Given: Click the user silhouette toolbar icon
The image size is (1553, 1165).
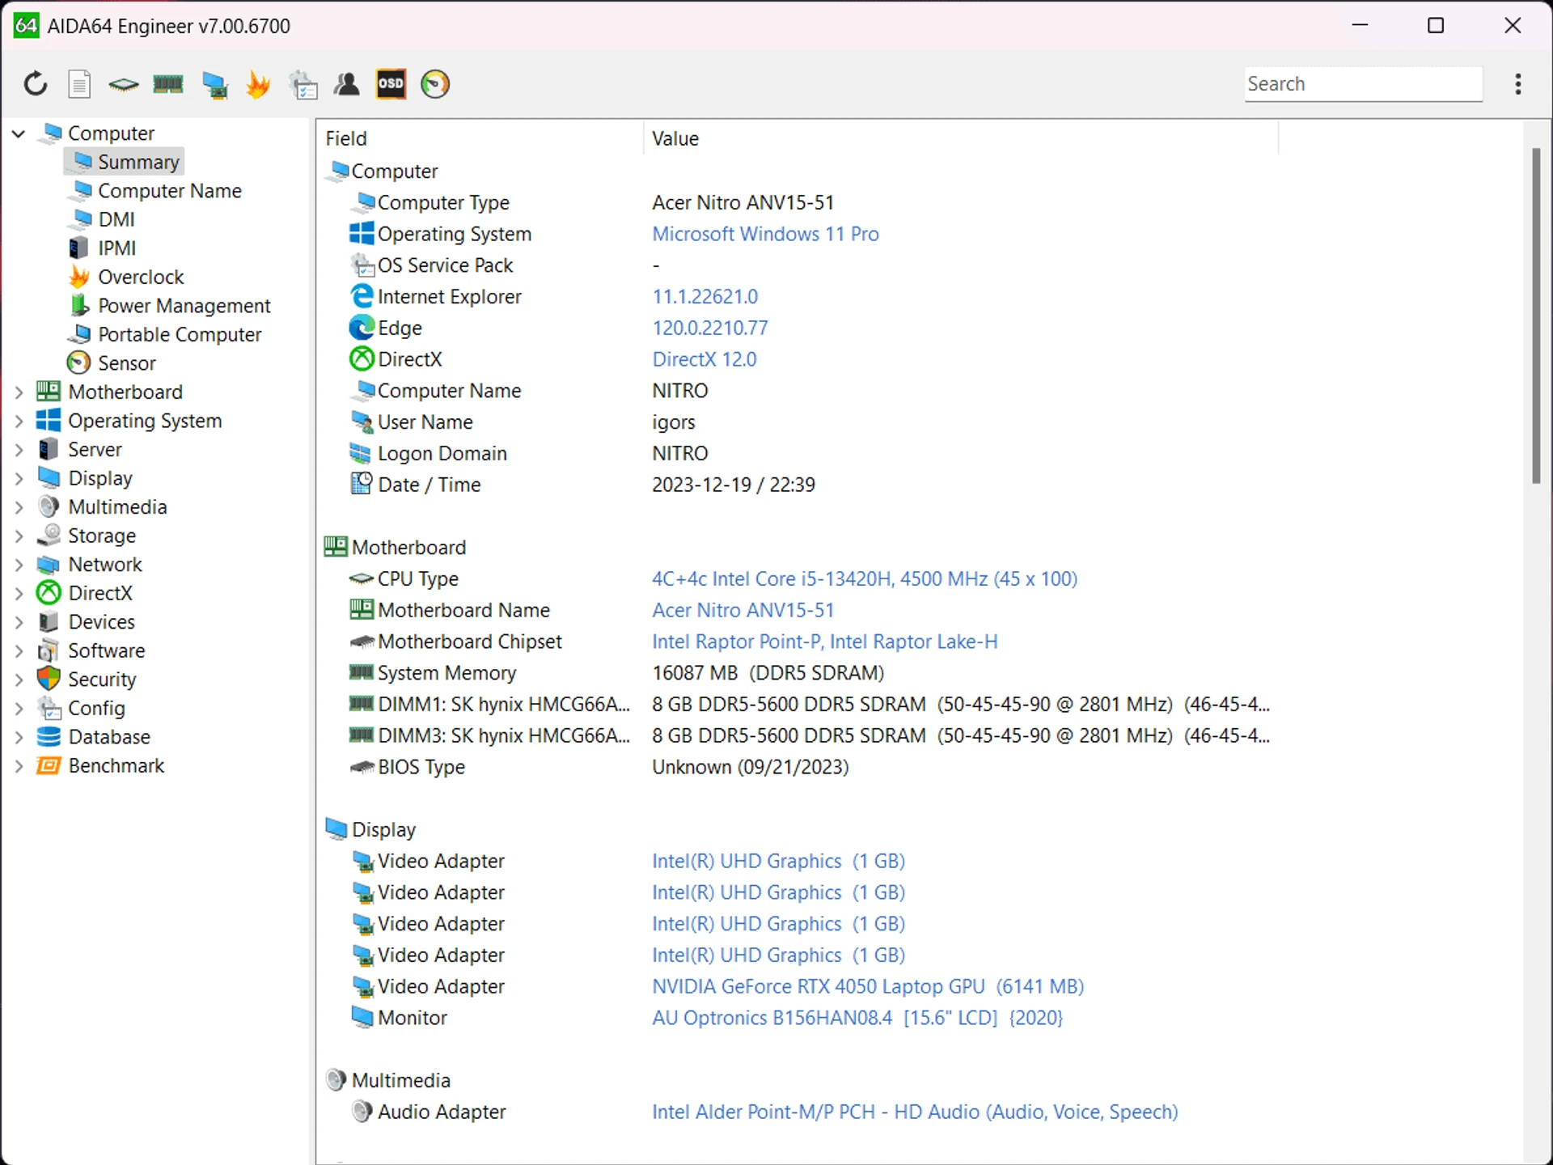Looking at the screenshot, I should pyautogui.click(x=347, y=84).
